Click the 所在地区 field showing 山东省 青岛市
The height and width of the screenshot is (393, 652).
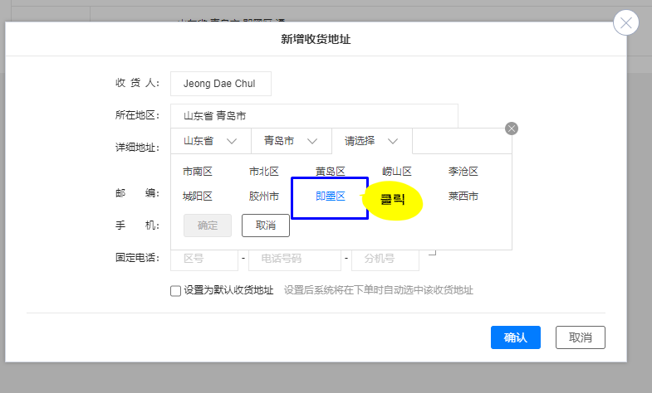pyautogui.click(x=314, y=116)
